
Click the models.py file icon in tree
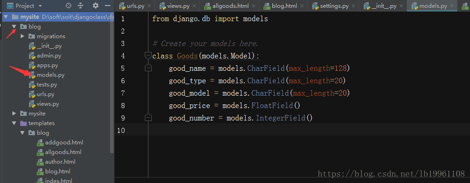click(32, 75)
